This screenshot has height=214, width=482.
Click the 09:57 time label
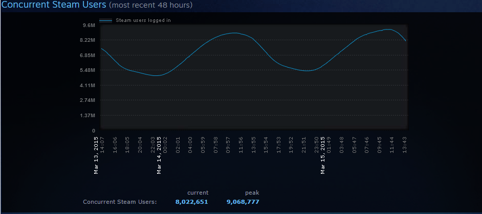[228, 145]
